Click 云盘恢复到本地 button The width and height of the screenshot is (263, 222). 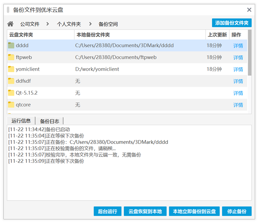(x=145, y=212)
